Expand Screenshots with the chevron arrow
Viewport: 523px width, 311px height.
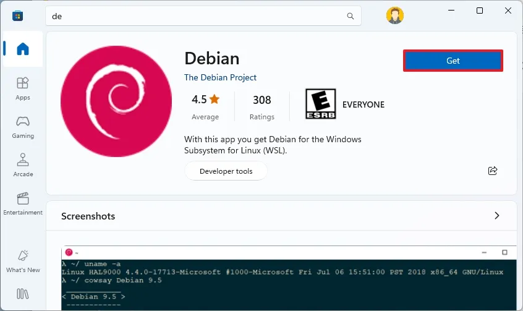[x=496, y=216]
